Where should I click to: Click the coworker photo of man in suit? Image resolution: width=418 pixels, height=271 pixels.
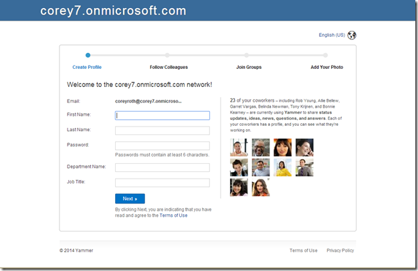pos(304,167)
